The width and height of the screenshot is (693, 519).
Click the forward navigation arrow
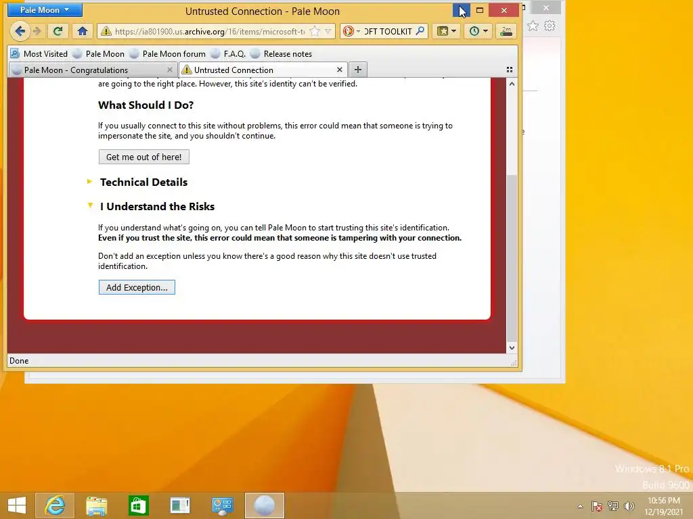(38, 31)
